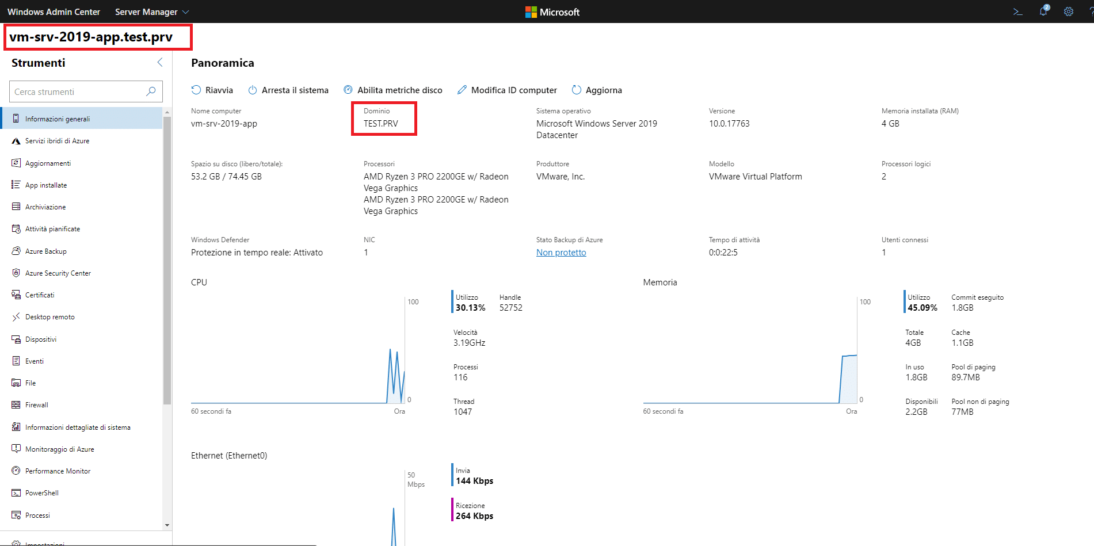
Task: Click the vm-srv-2019-app.test.prv server title
Action: [91, 37]
